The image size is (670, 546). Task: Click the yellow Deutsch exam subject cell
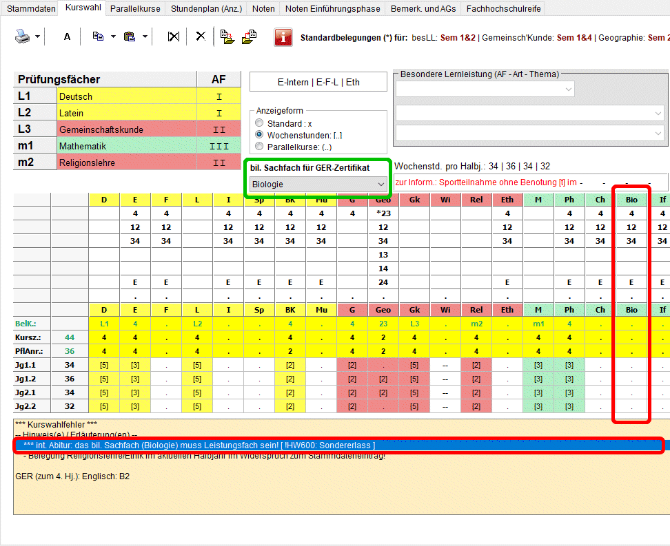(127, 96)
